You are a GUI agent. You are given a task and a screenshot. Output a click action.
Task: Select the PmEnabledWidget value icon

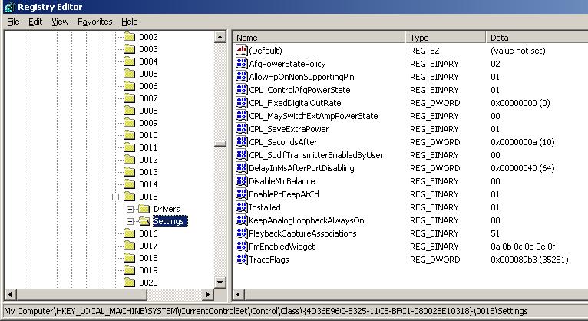tap(242, 246)
